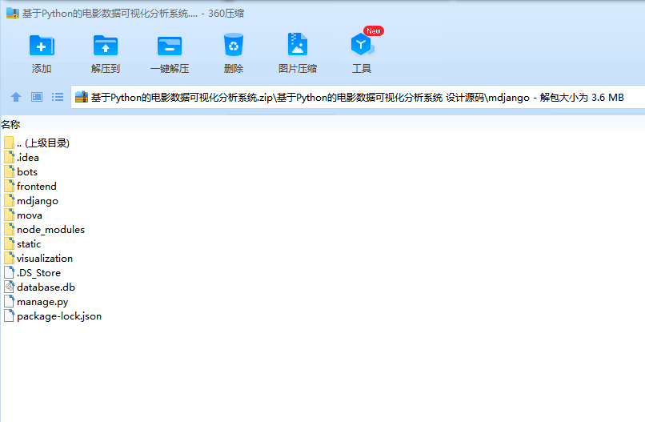
Task: Click the folder icon beside .idea
Action: coord(9,157)
